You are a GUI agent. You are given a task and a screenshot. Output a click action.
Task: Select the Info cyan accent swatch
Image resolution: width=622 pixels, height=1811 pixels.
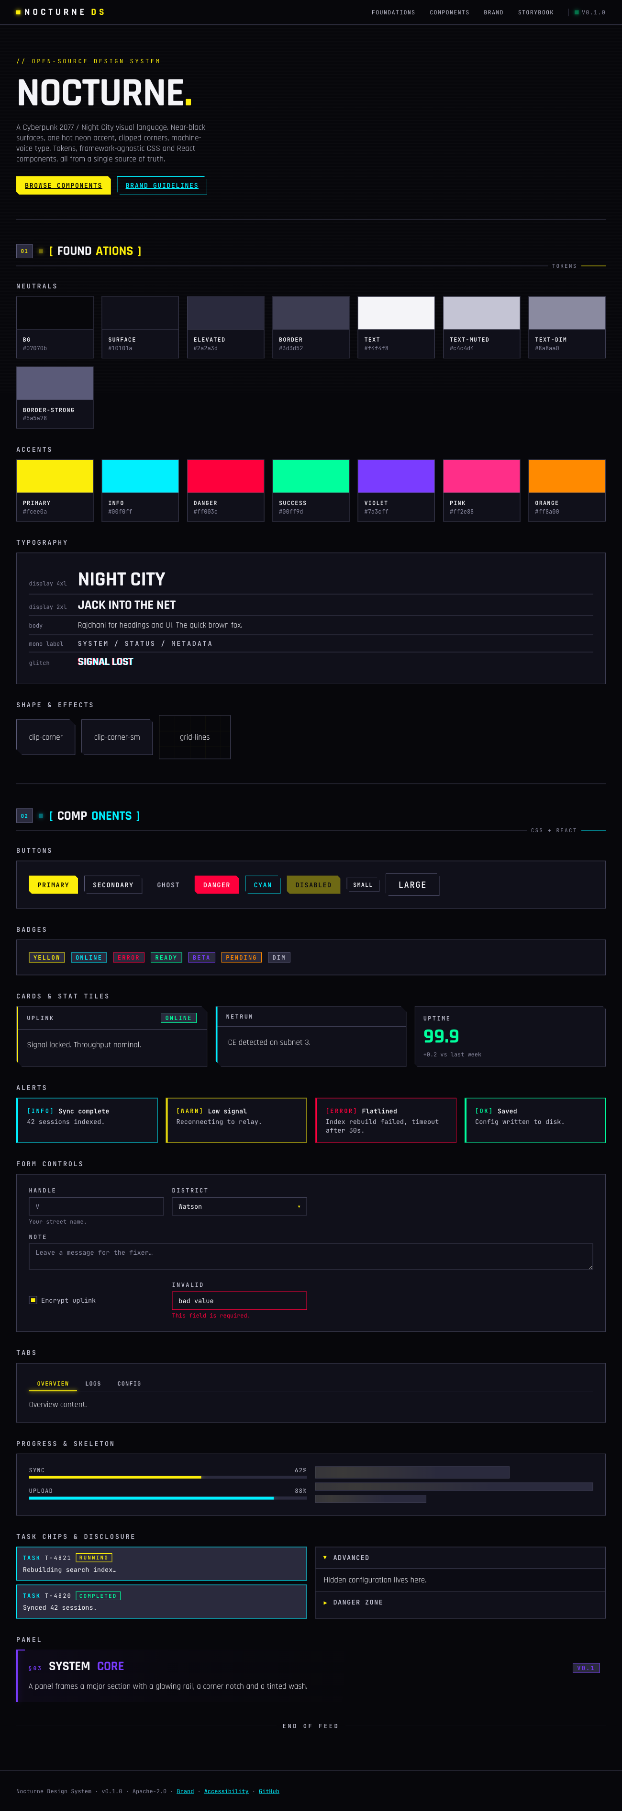140,490
